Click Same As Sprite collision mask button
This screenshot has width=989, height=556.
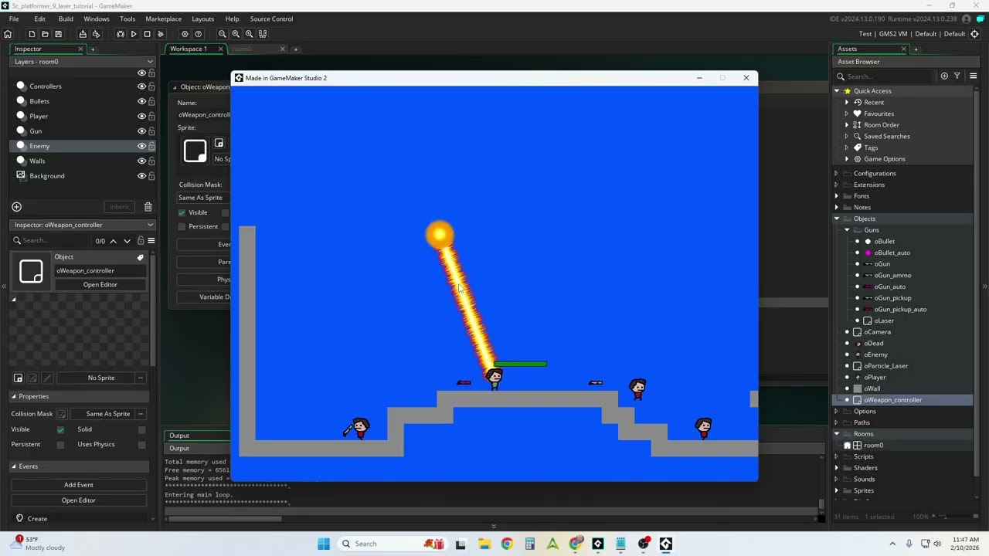[108, 414]
